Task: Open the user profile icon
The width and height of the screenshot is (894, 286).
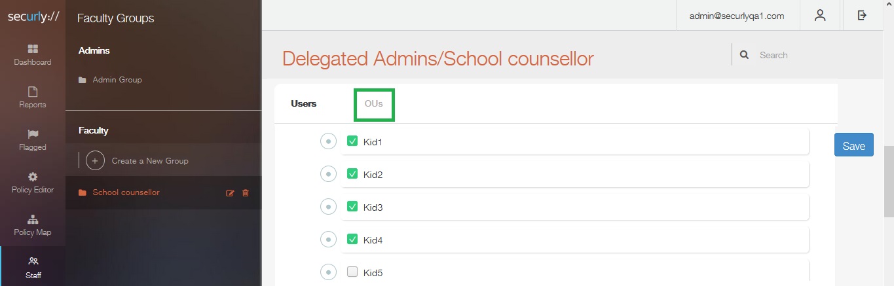Action: 820,16
